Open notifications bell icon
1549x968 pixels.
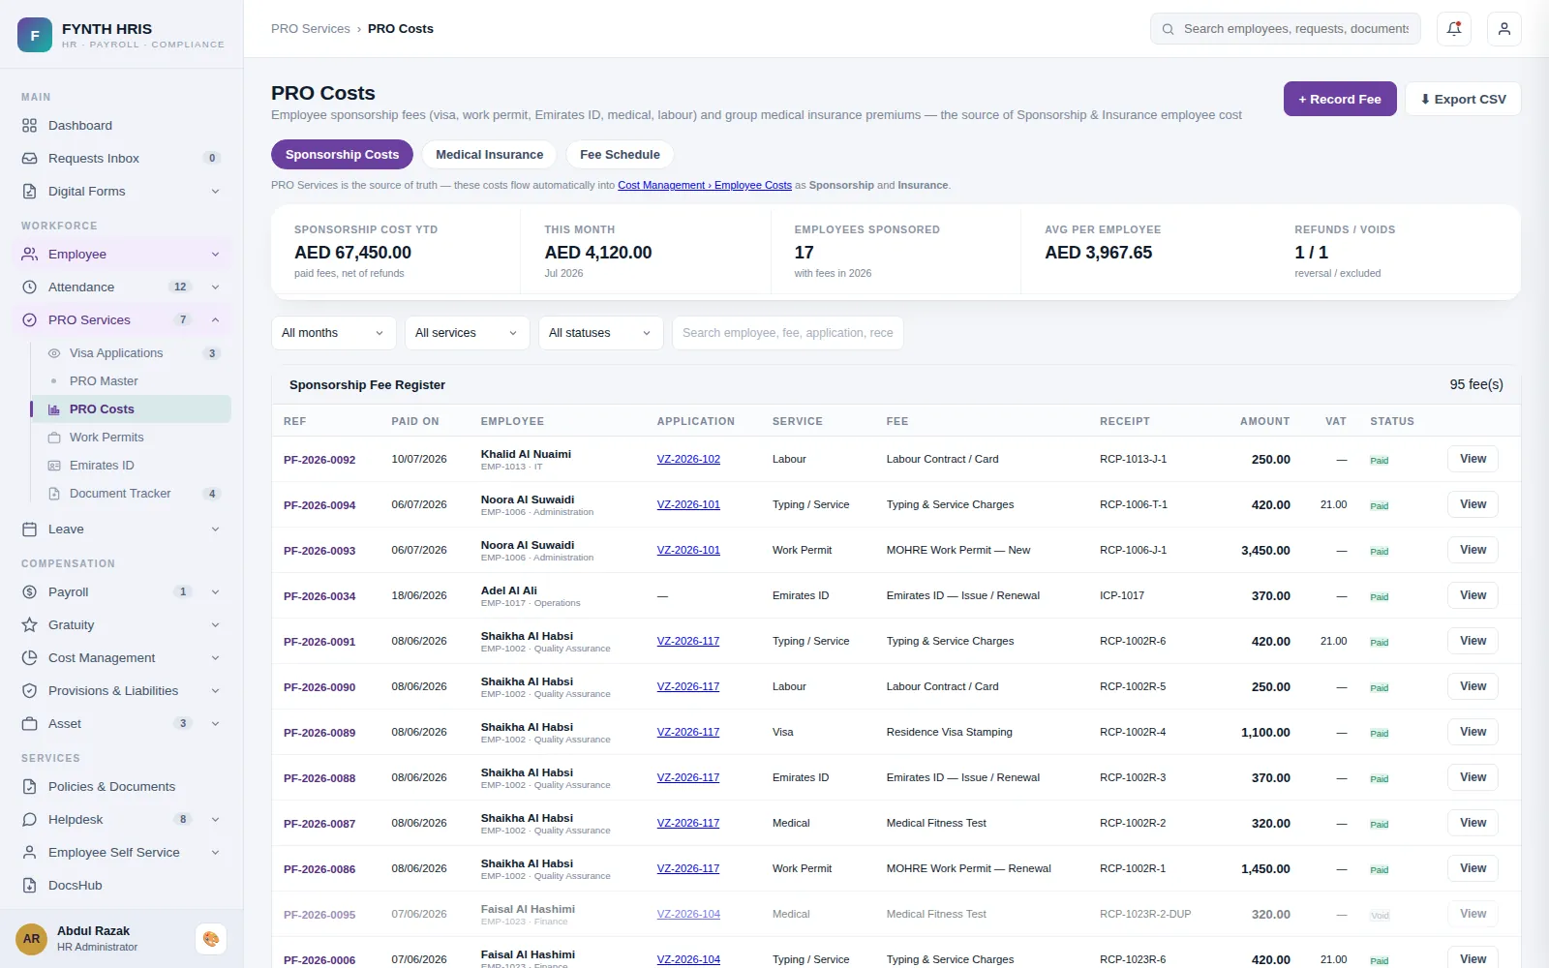click(1454, 29)
